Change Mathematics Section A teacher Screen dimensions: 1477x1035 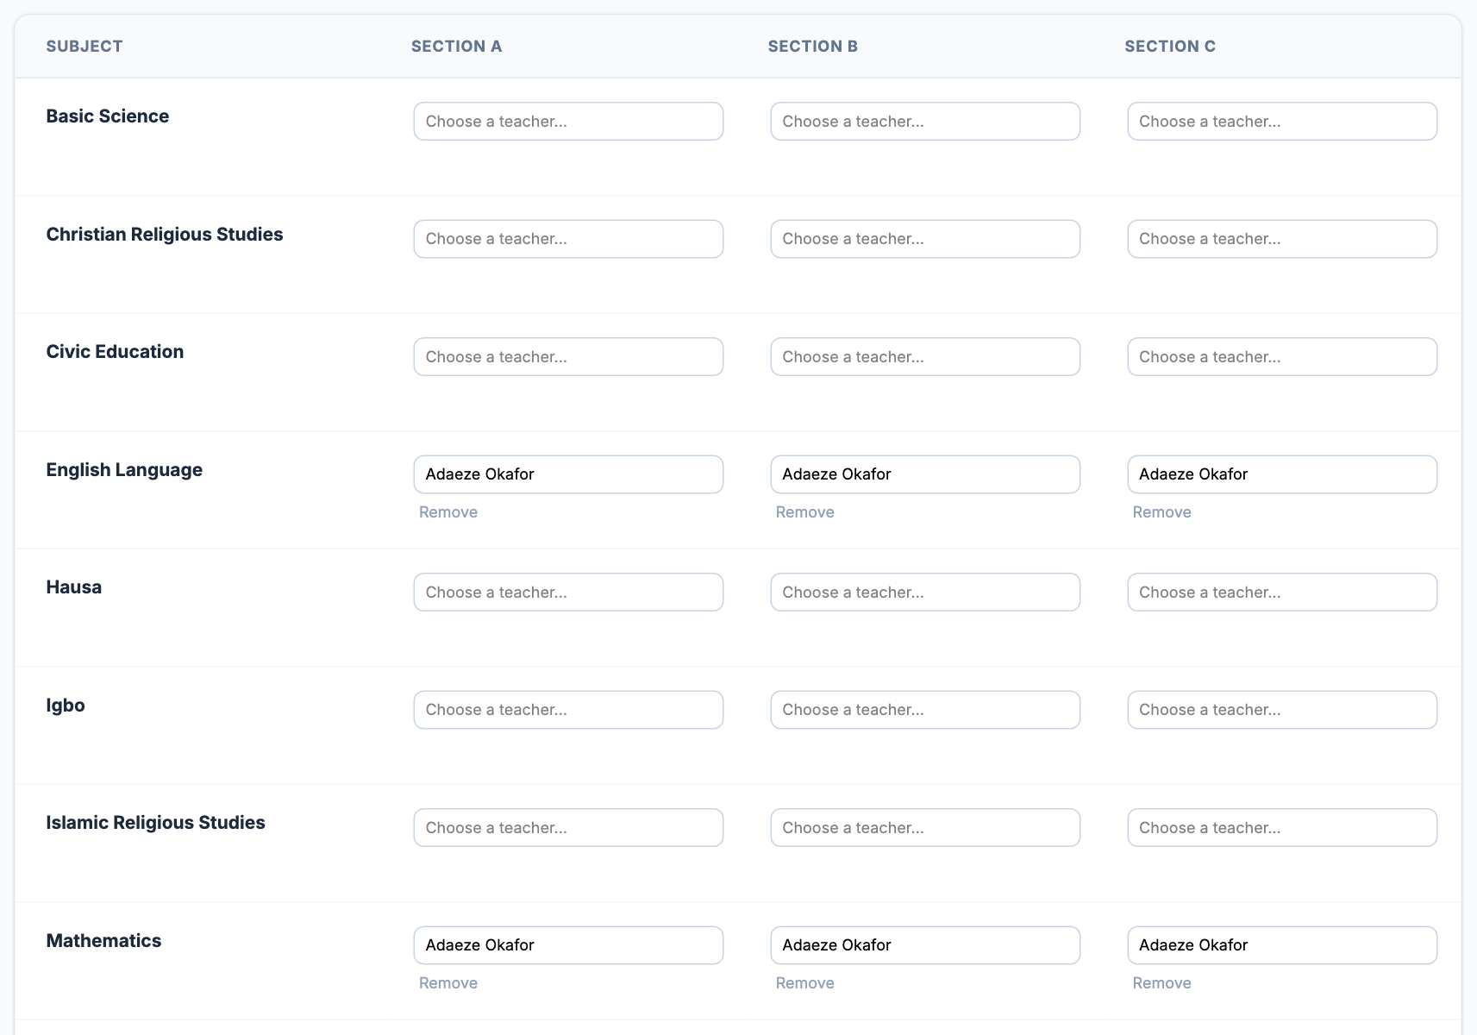(568, 945)
